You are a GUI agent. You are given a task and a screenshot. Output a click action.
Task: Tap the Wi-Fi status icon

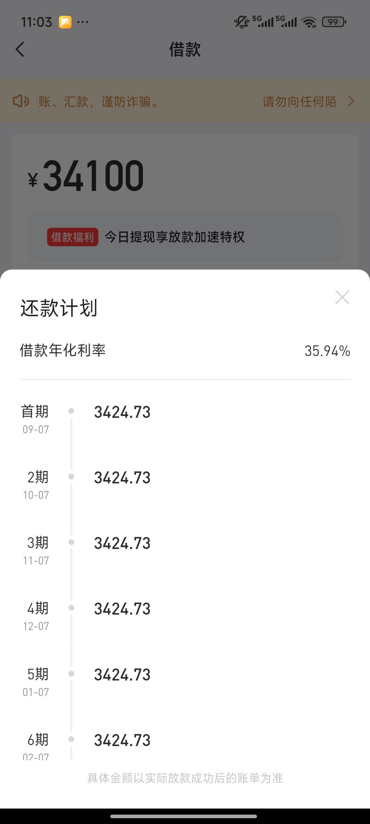(x=309, y=22)
